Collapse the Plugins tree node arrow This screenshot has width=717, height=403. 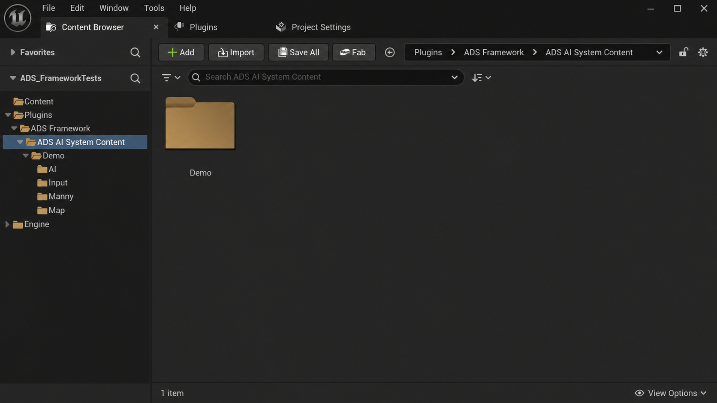click(x=8, y=115)
